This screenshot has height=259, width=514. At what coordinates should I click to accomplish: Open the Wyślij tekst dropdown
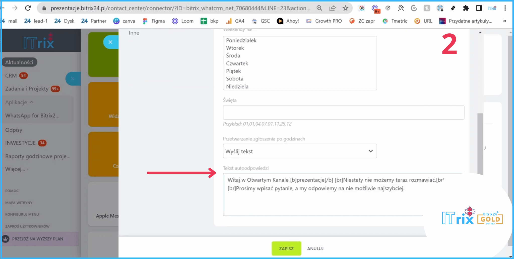click(300, 151)
